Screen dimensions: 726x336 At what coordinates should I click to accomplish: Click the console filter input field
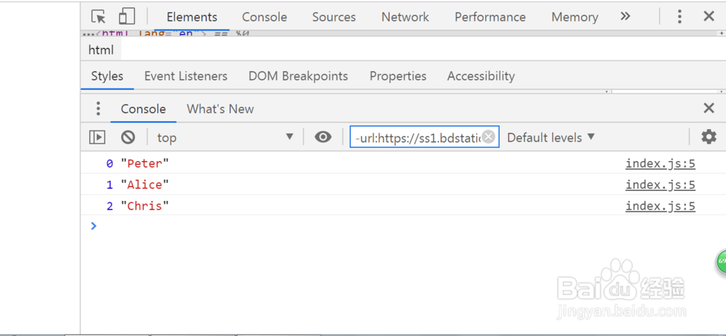[417, 137]
